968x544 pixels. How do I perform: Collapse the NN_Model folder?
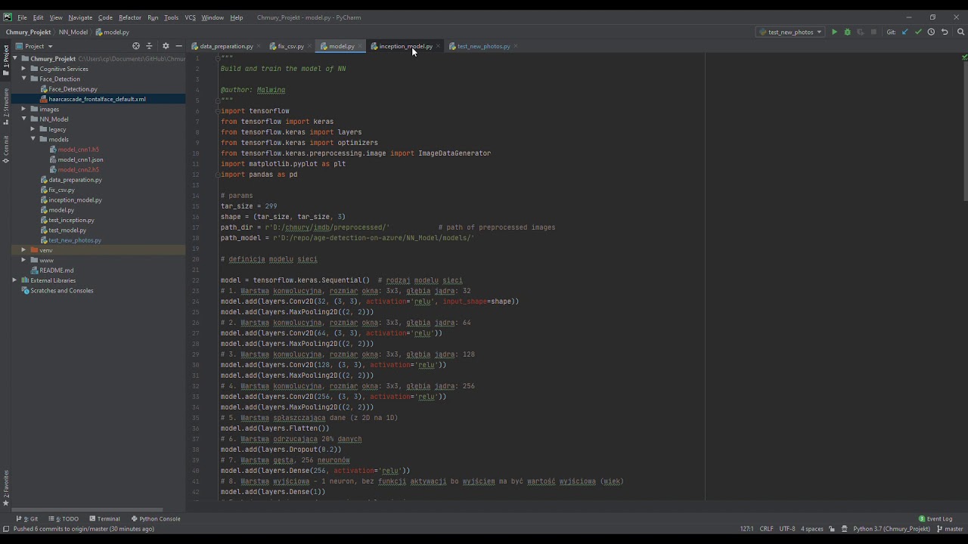23,119
